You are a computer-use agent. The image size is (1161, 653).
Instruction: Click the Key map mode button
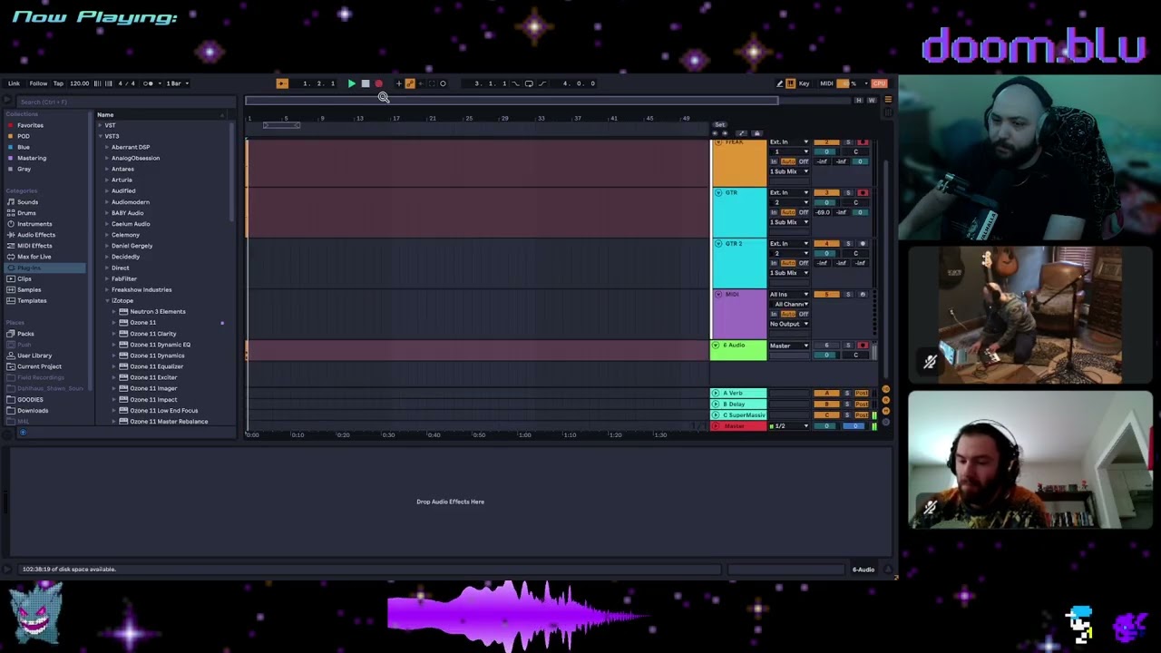804,83
